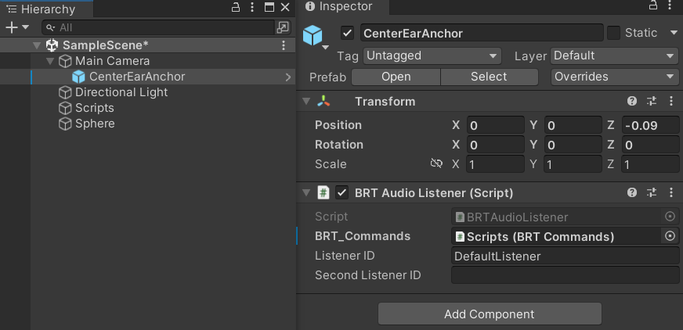Toggle the Scale constrain proportions link icon
This screenshot has width=683, height=330.
(436, 163)
